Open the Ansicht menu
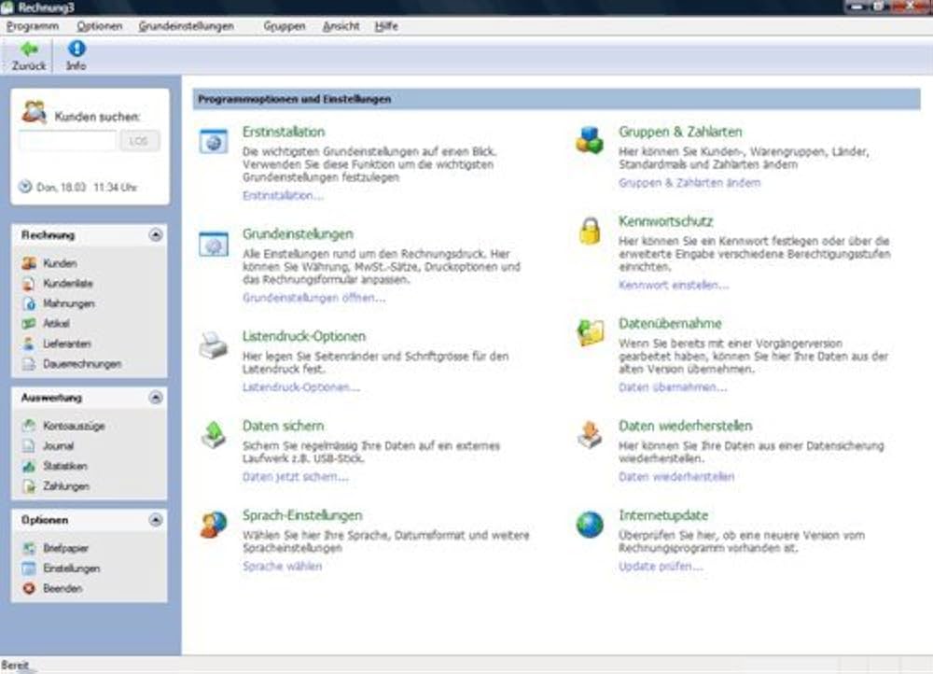Image resolution: width=933 pixels, height=674 pixels. pos(341,26)
